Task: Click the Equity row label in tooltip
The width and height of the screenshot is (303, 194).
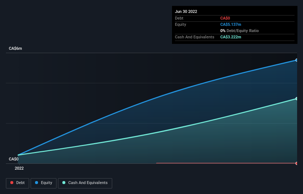Action: click(180, 24)
